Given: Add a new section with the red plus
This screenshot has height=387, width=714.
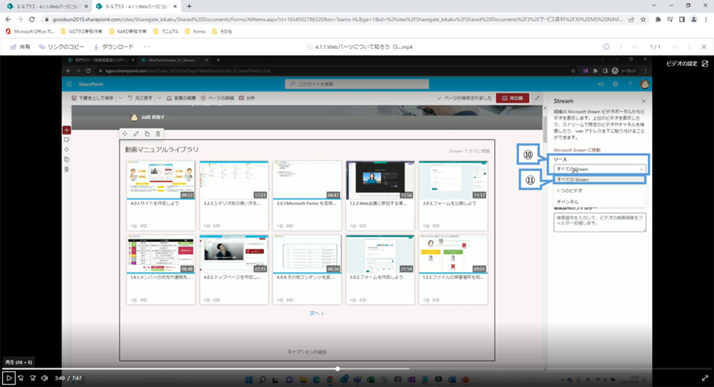Looking at the screenshot, I should pyautogui.click(x=66, y=130).
